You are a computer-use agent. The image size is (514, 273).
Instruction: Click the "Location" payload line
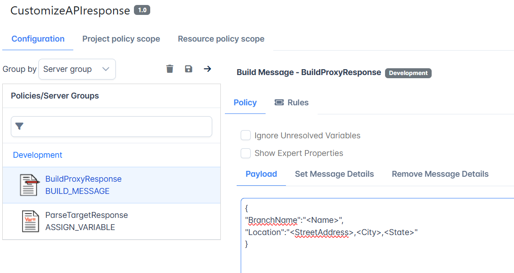tap(331, 232)
